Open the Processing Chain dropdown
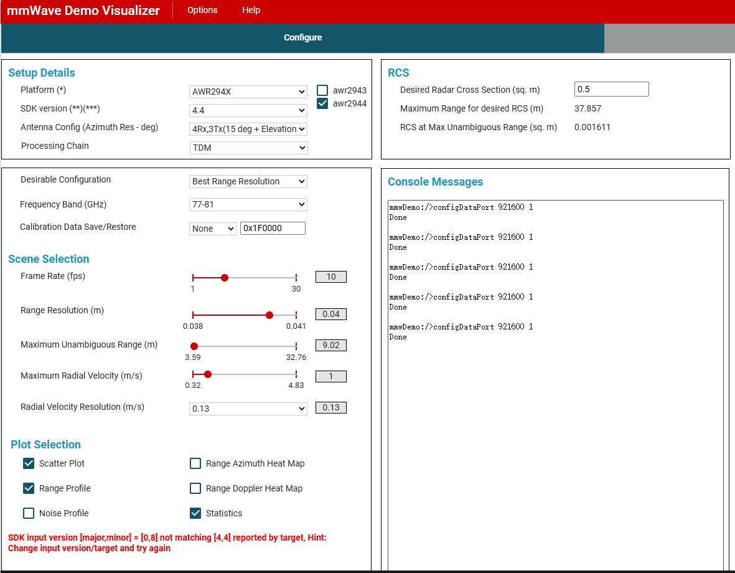The width and height of the screenshot is (735, 573). (x=248, y=148)
